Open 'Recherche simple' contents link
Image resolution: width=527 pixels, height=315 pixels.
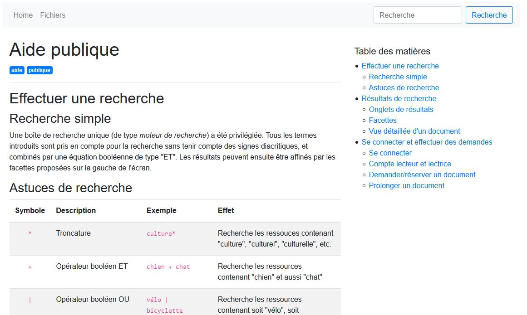point(398,77)
